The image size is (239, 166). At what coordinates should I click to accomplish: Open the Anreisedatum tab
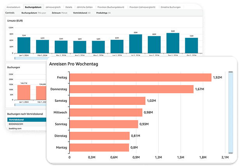coord(14,7)
